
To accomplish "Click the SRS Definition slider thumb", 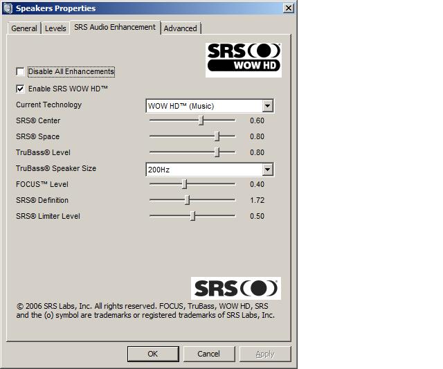I will point(187,199).
